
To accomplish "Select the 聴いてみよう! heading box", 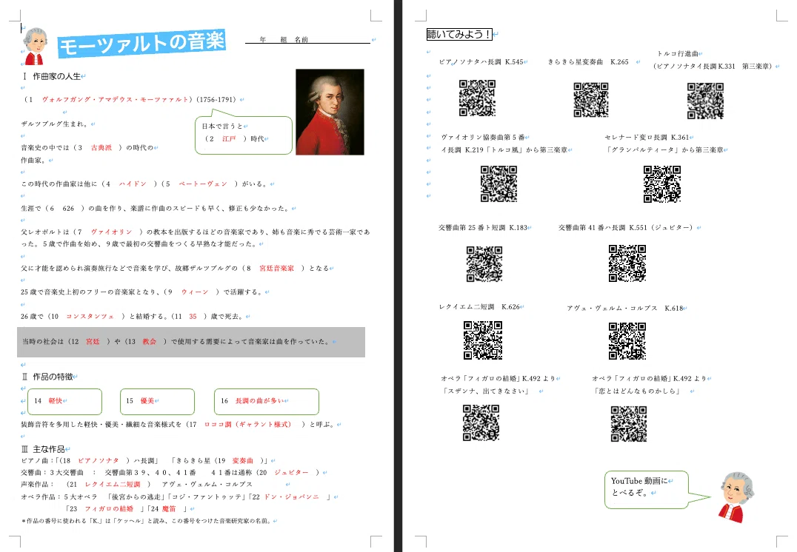I will pyautogui.click(x=459, y=34).
